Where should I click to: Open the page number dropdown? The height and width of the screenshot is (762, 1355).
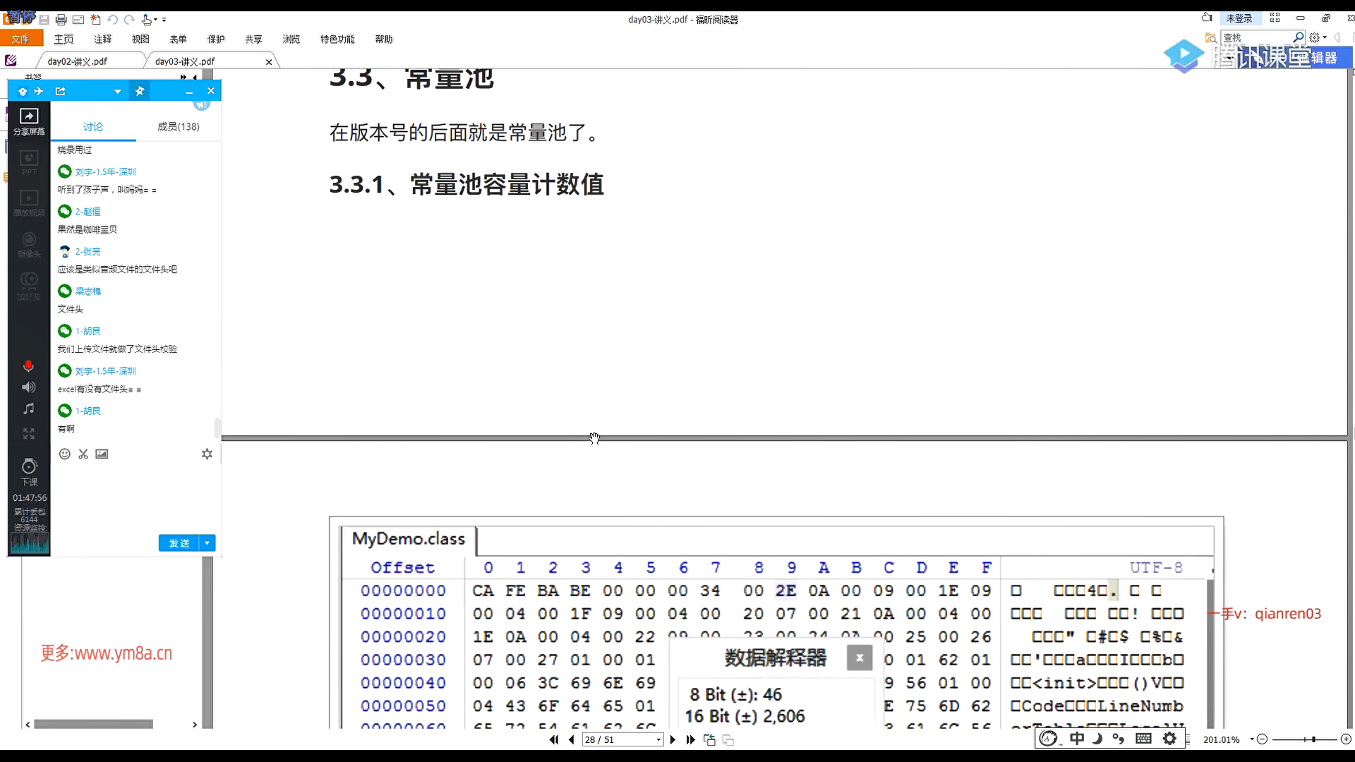658,739
